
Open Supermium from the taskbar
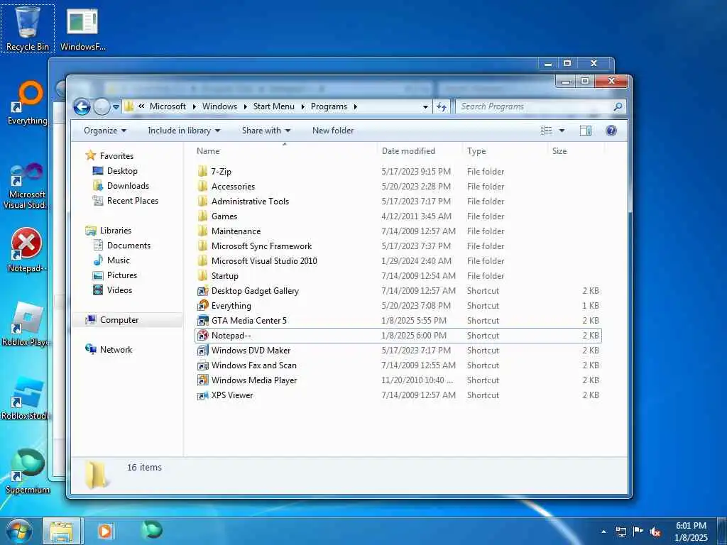152,530
